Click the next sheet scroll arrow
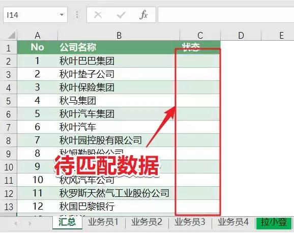The width and height of the screenshot is (294, 233). pyautogui.click(x=30, y=223)
